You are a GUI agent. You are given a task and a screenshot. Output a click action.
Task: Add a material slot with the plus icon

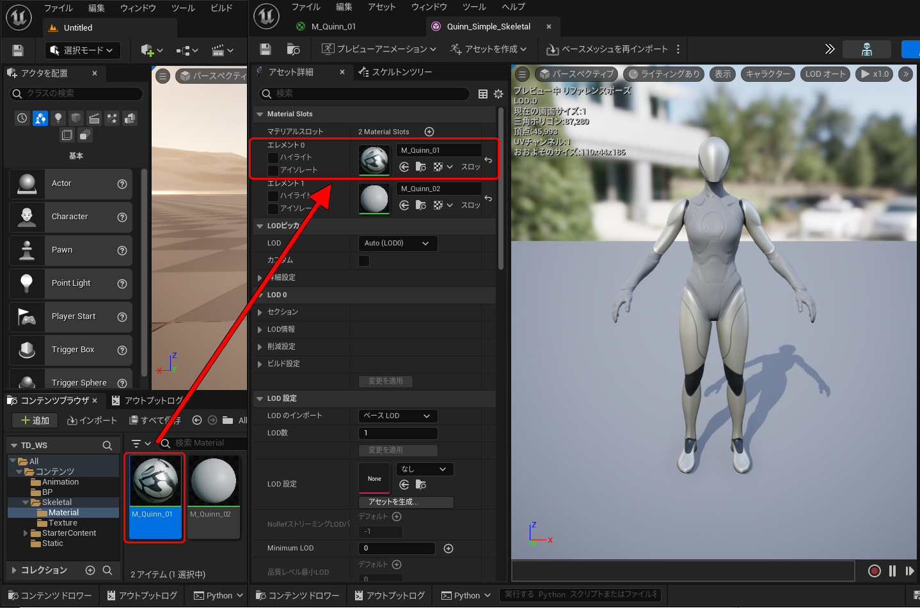(x=429, y=132)
